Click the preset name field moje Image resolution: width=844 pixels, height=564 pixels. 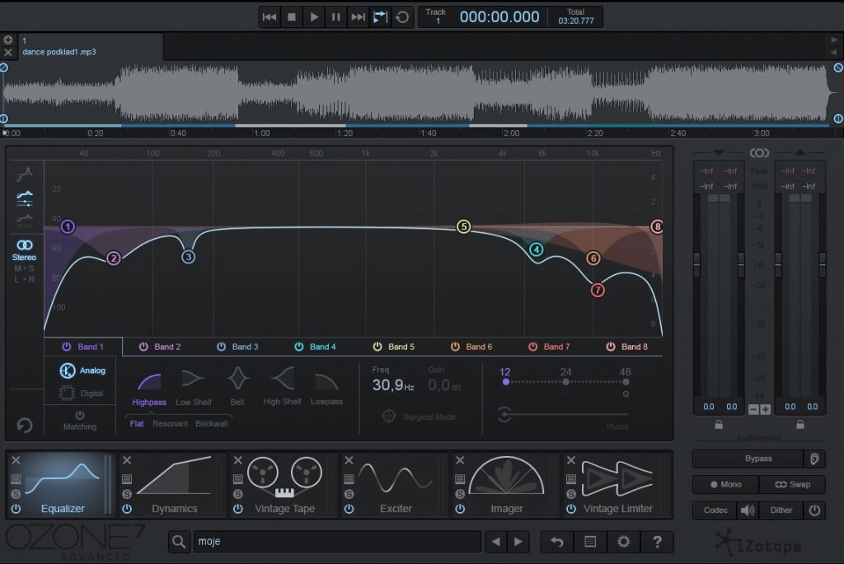click(x=337, y=542)
